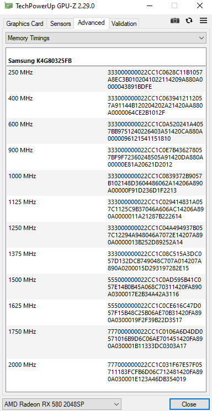Close the window with the X button
Screen dimensions: 212x411
200,6
